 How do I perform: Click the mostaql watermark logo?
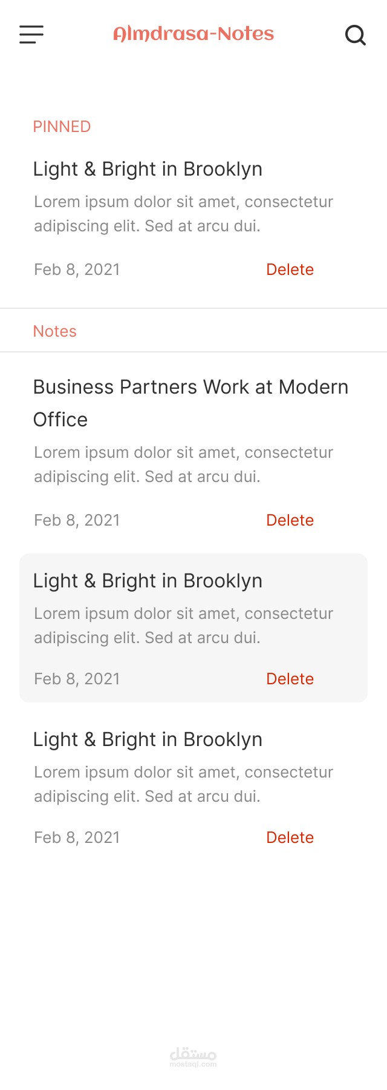(193, 1057)
